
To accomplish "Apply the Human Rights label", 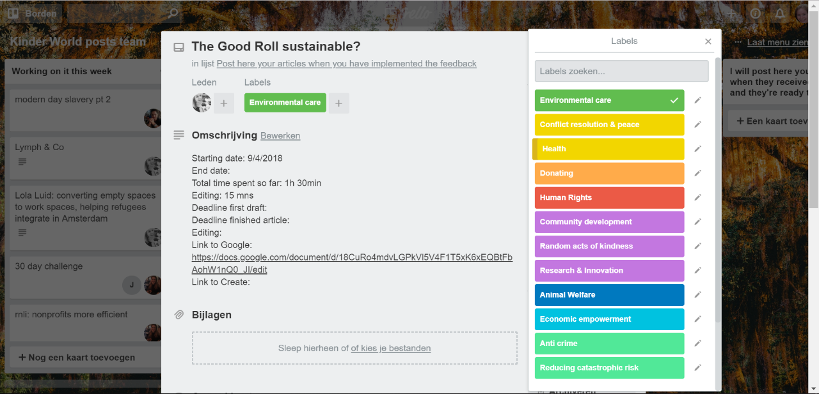I will click(x=610, y=197).
